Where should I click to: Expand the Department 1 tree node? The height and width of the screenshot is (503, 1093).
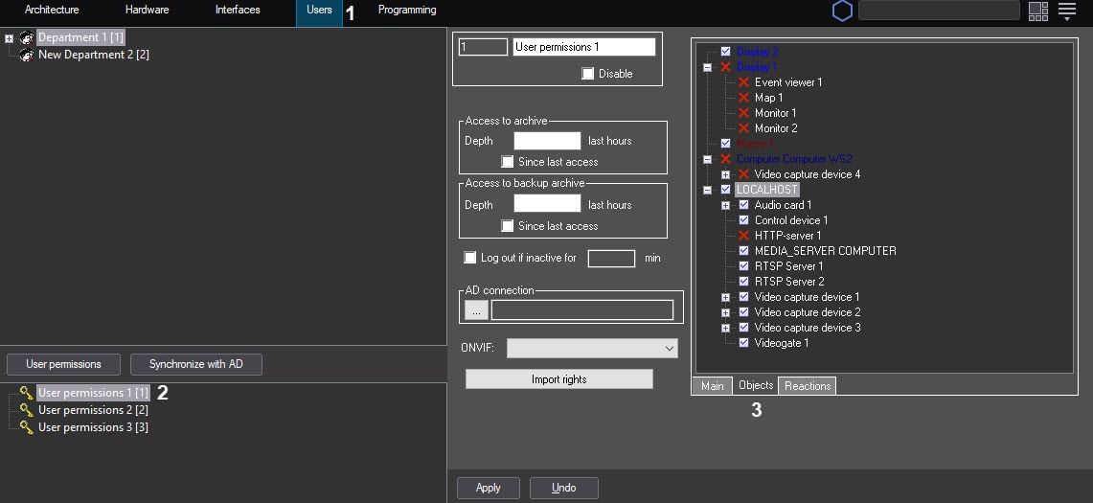click(x=9, y=38)
